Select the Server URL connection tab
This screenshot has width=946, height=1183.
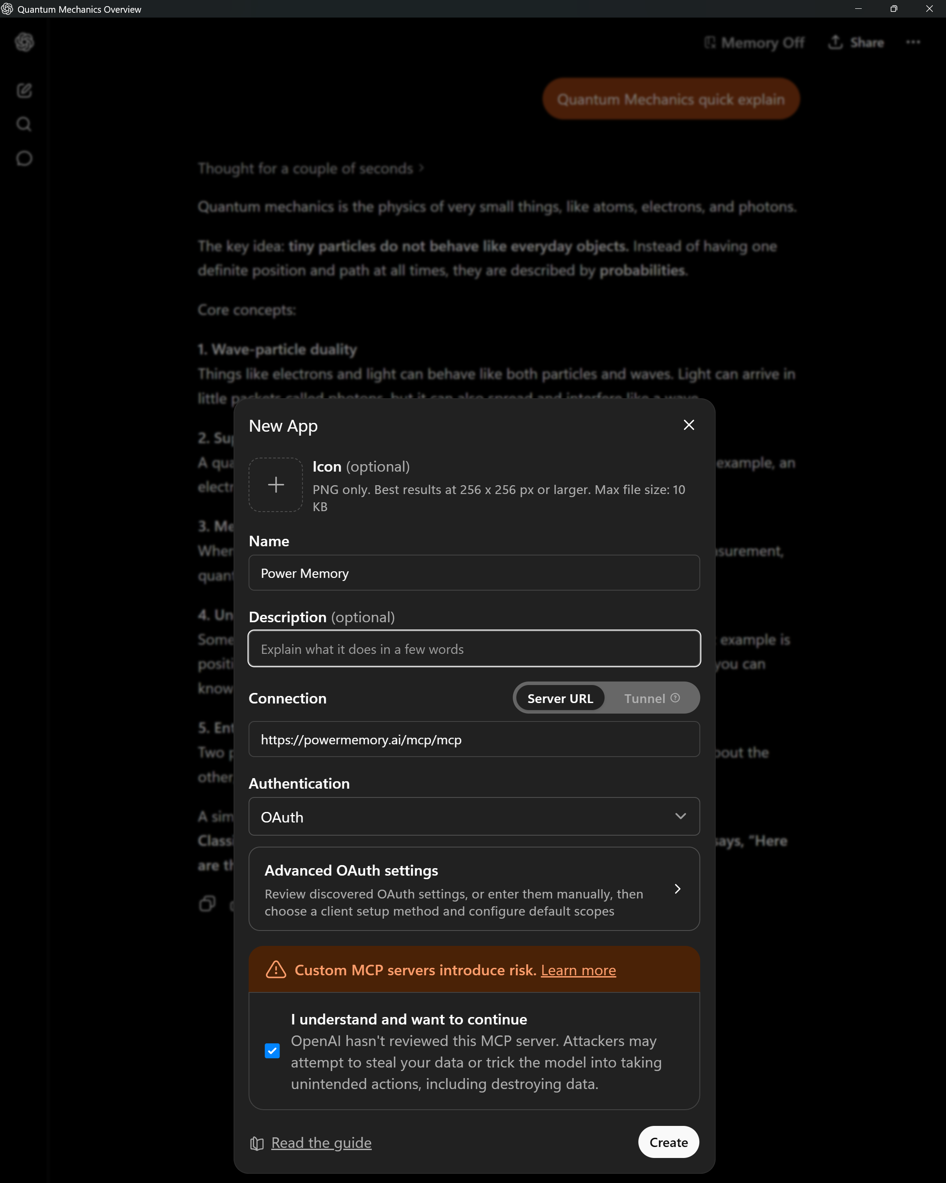coord(560,698)
